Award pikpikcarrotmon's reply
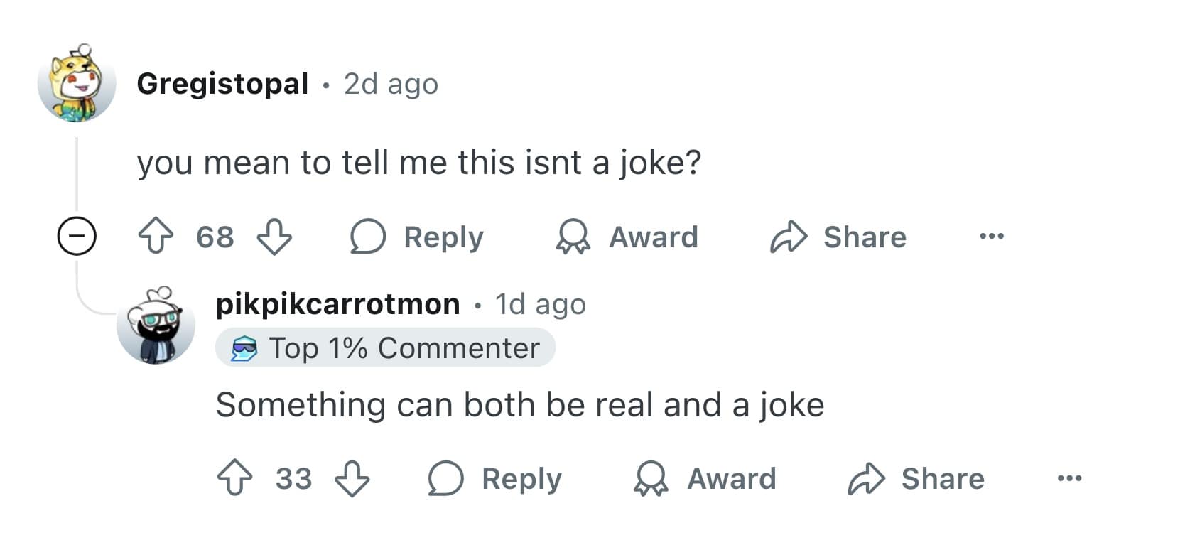The height and width of the screenshot is (550, 1185). (x=705, y=478)
